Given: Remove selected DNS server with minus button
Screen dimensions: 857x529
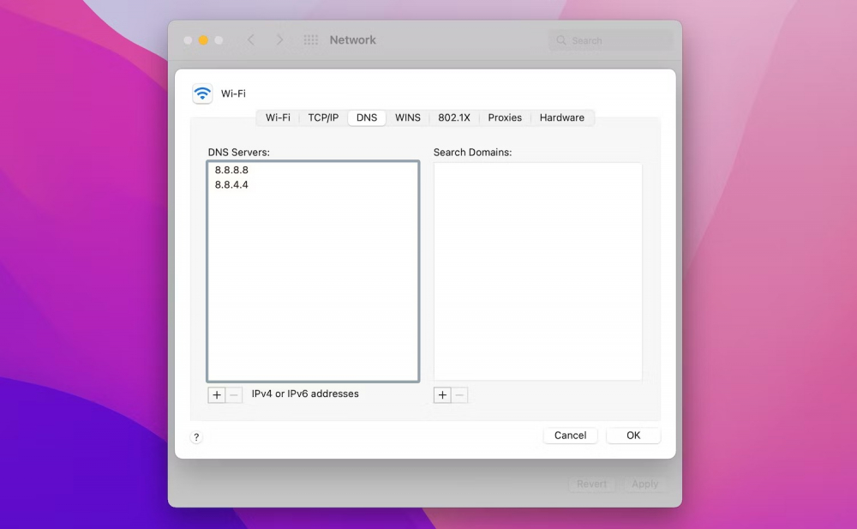Looking at the screenshot, I should click(x=234, y=395).
